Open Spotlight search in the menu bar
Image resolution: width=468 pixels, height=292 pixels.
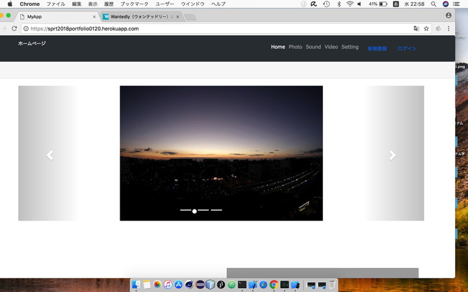pos(432,4)
